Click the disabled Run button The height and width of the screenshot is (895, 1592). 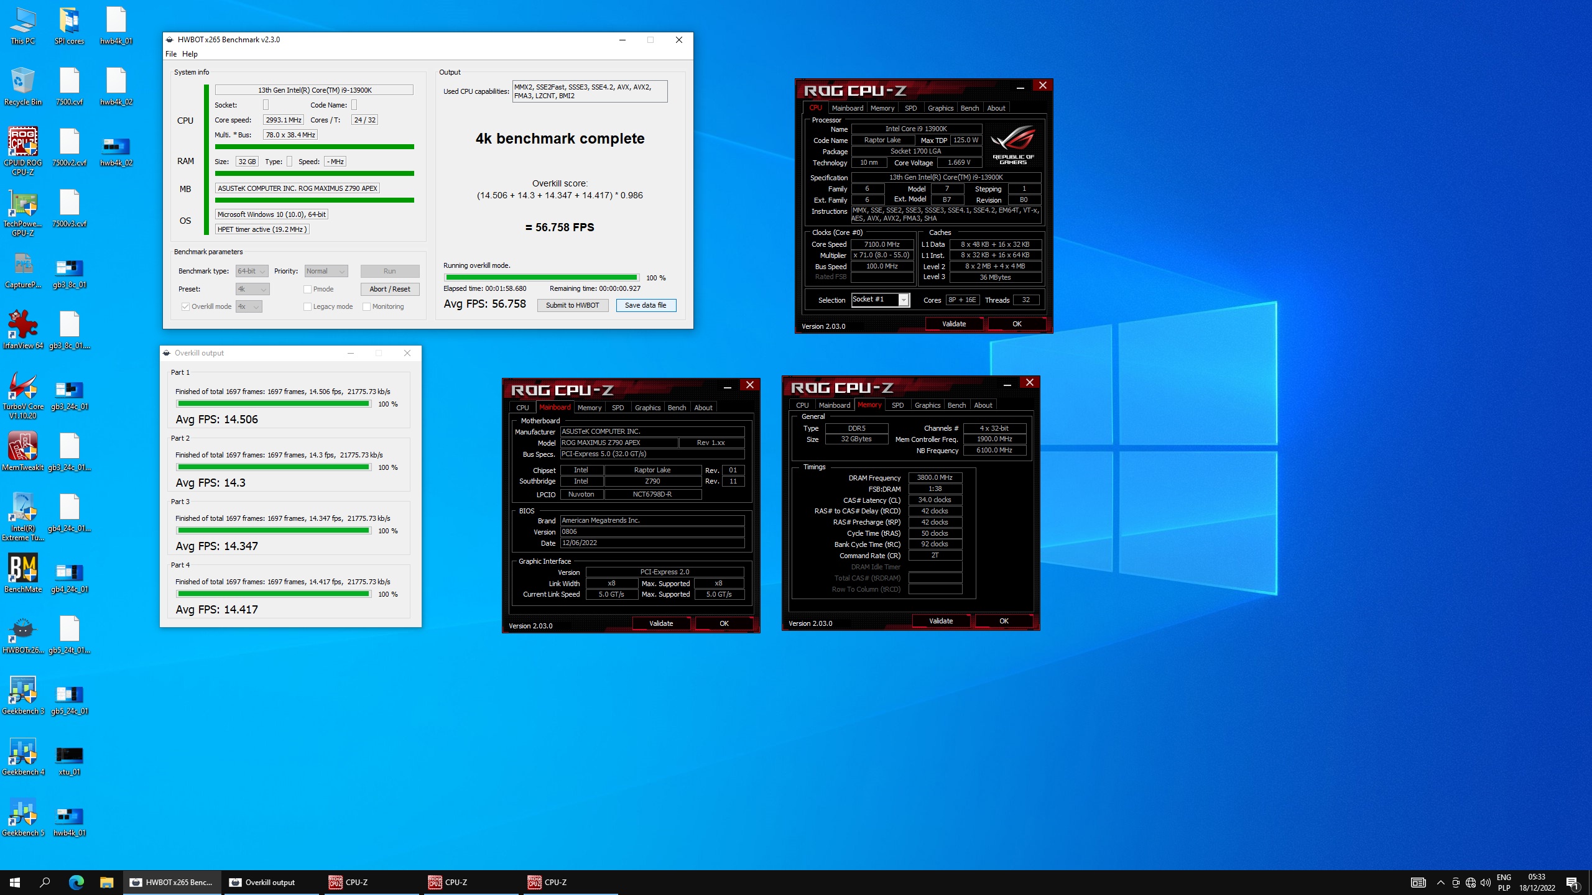[x=390, y=271]
